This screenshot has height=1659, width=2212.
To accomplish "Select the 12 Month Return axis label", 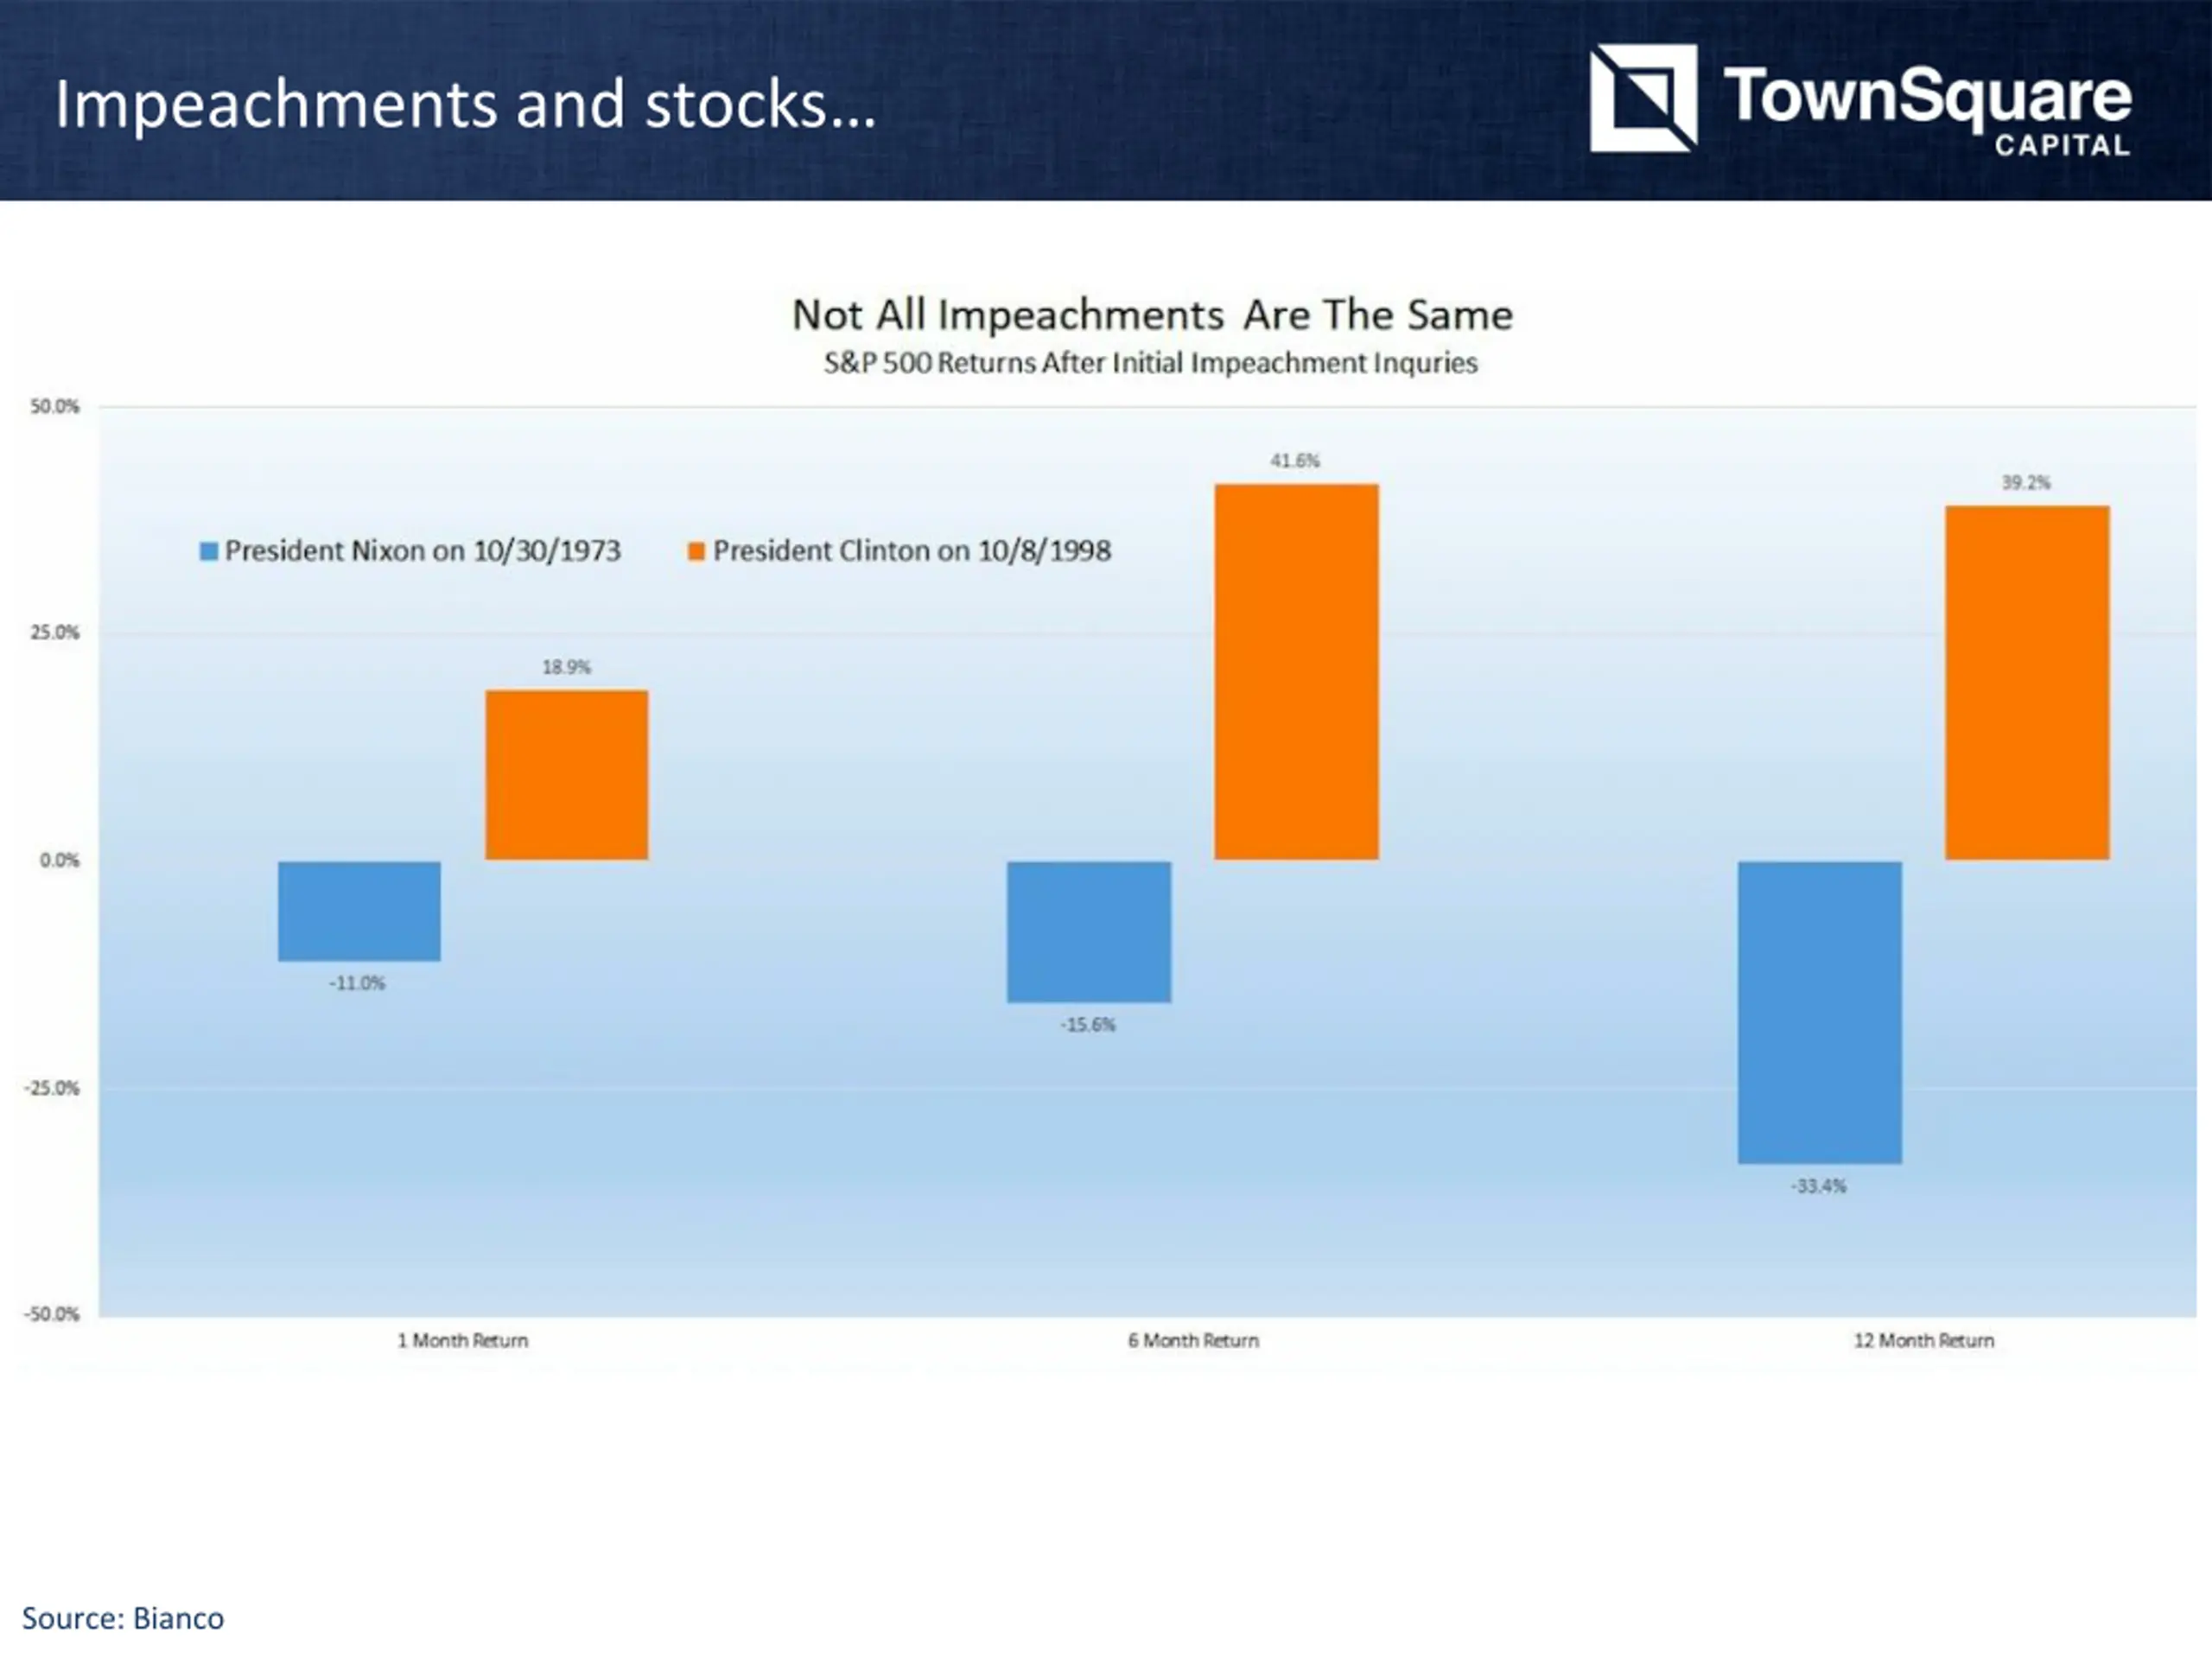I will (1924, 1340).
